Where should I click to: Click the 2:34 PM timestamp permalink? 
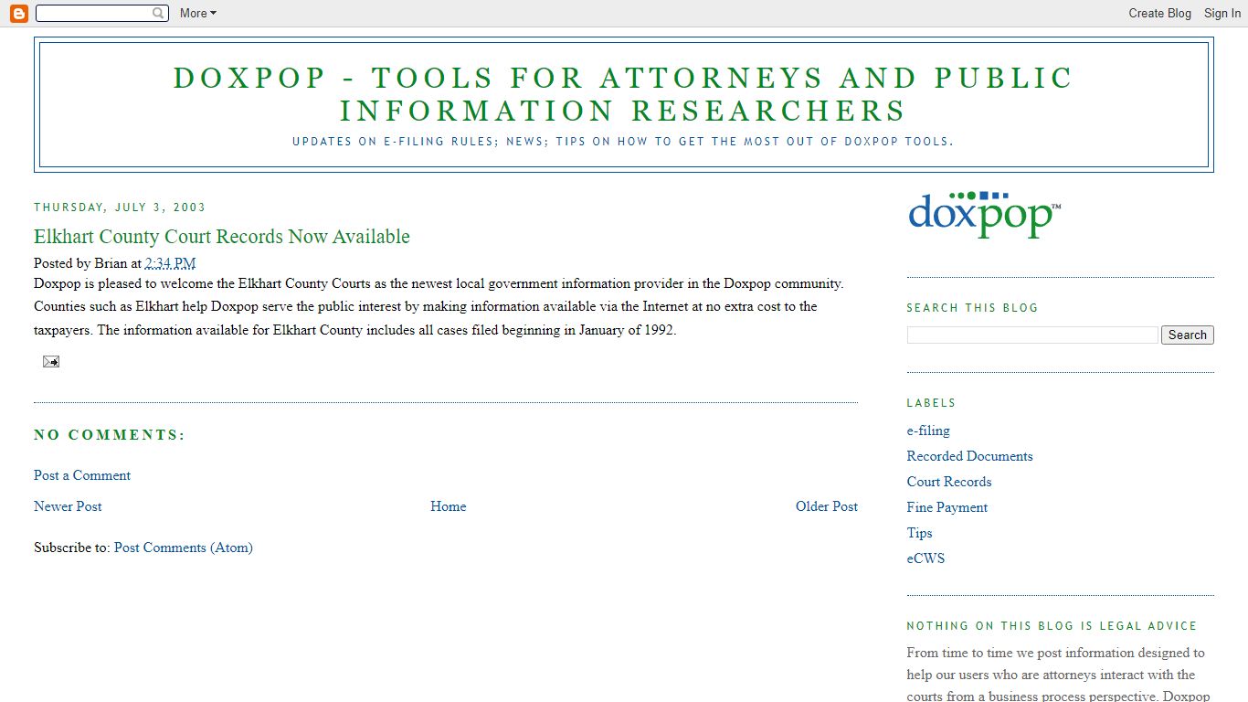[171, 263]
